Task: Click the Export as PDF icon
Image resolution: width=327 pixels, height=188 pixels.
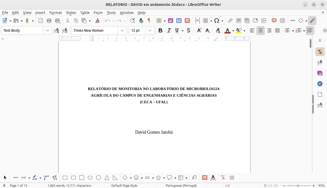Action: click(x=41, y=21)
